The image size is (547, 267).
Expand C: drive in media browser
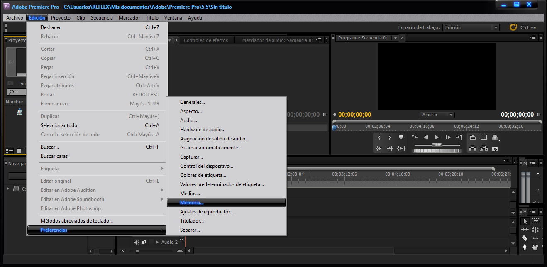click(8, 189)
